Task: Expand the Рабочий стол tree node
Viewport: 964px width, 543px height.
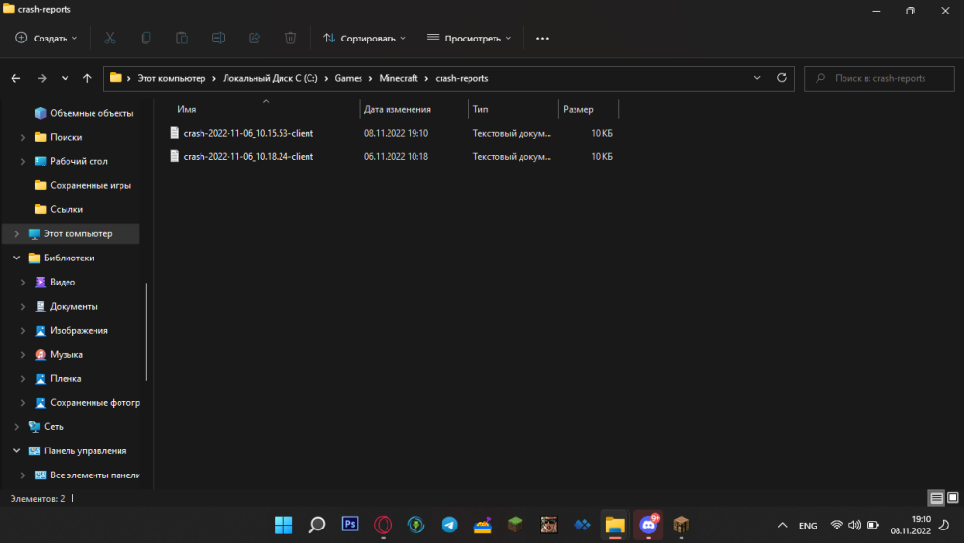Action: 23,161
